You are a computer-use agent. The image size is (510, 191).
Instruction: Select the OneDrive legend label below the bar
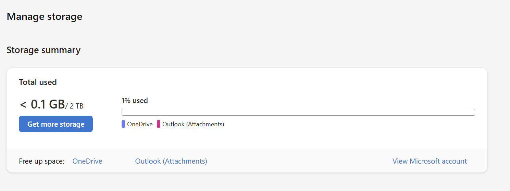tap(140, 124)
